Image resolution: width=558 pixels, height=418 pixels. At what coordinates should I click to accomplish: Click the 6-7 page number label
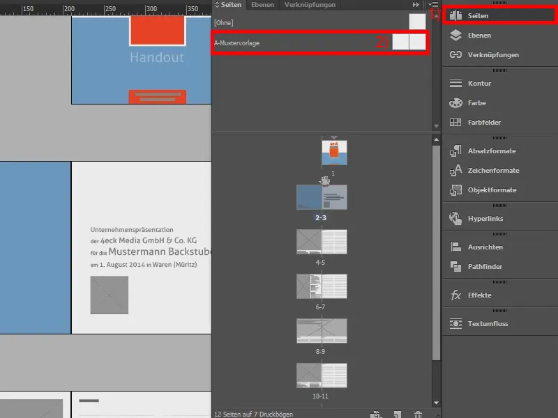320,307
